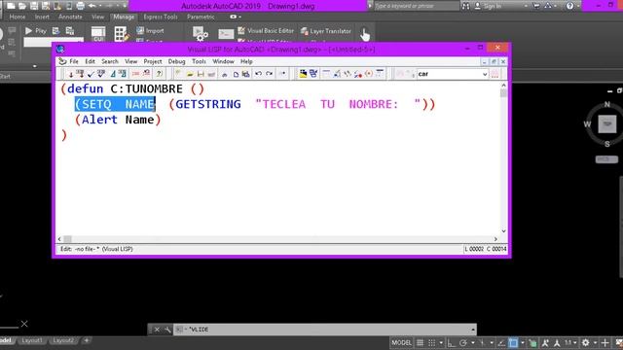The image size is (623, 350).
Task: Click the Save icon in quick access toolbar
Action: [x=34, y=6]
